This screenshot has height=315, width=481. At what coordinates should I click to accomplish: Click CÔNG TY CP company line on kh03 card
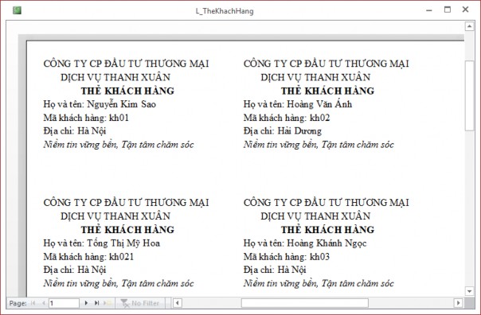tap(326, 203)
